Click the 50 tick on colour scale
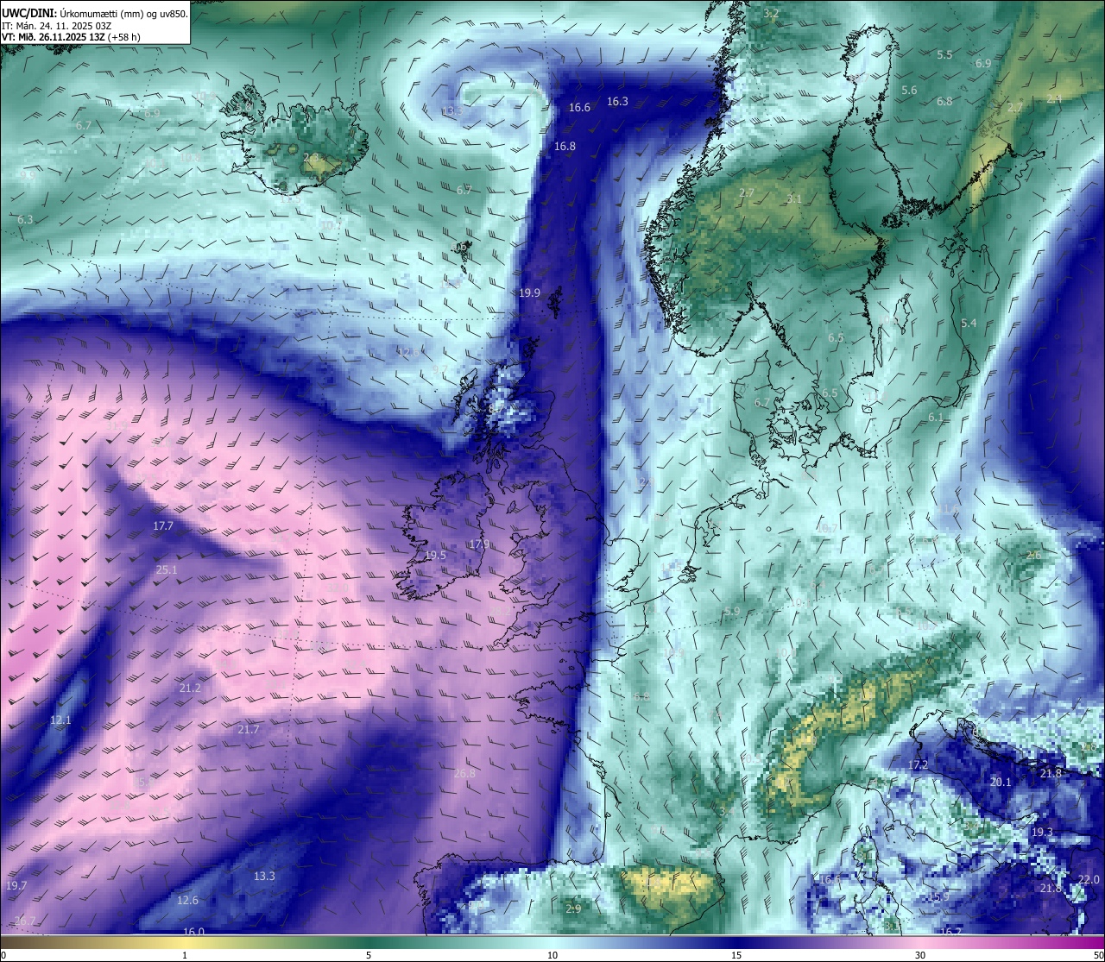 click(x=1098, y=955)
